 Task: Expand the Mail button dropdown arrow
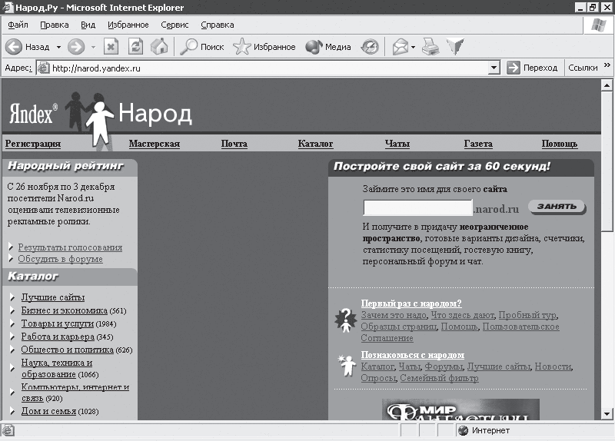click(414, 47)
